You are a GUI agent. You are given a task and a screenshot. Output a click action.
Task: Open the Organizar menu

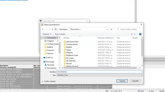tap(47, 34)
